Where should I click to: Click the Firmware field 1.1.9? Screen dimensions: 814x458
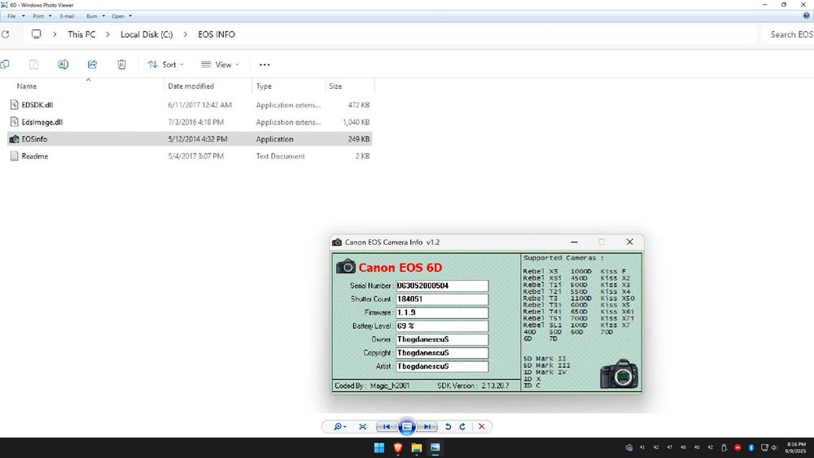pos(442,312)
